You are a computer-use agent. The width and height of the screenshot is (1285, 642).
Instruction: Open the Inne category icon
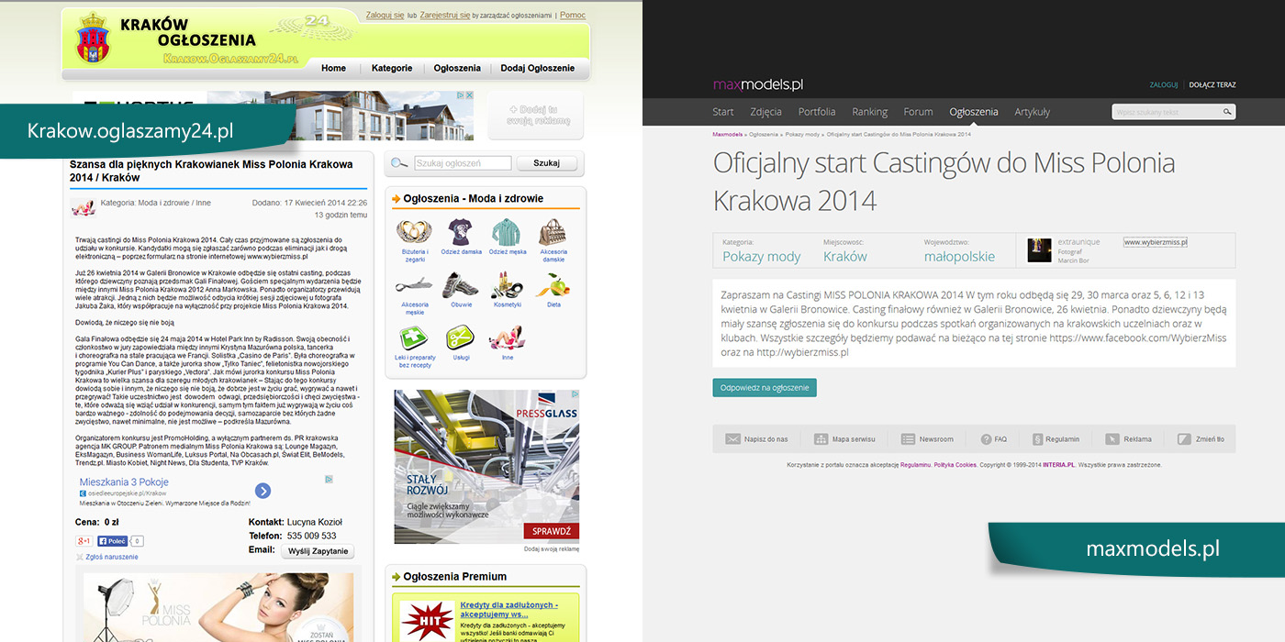click(507, 338)
